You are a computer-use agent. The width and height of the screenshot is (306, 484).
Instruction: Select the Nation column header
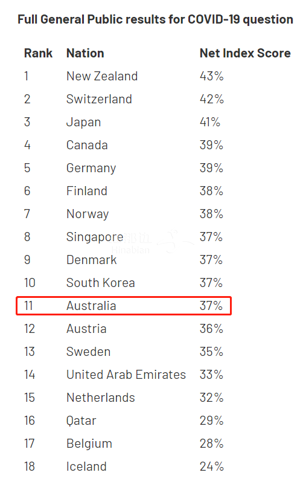pyautogui.click(x=85, y=53)
